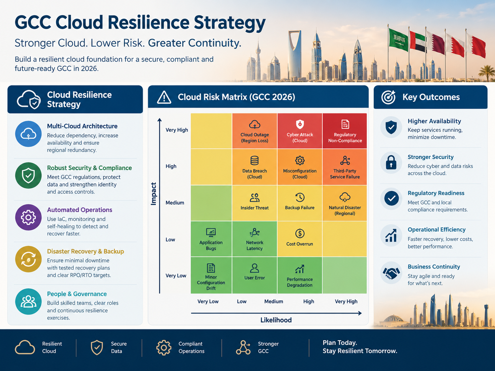Click the Robust Security & Compliance shield icon
This screenshot has width=495, height=371.
28,176
